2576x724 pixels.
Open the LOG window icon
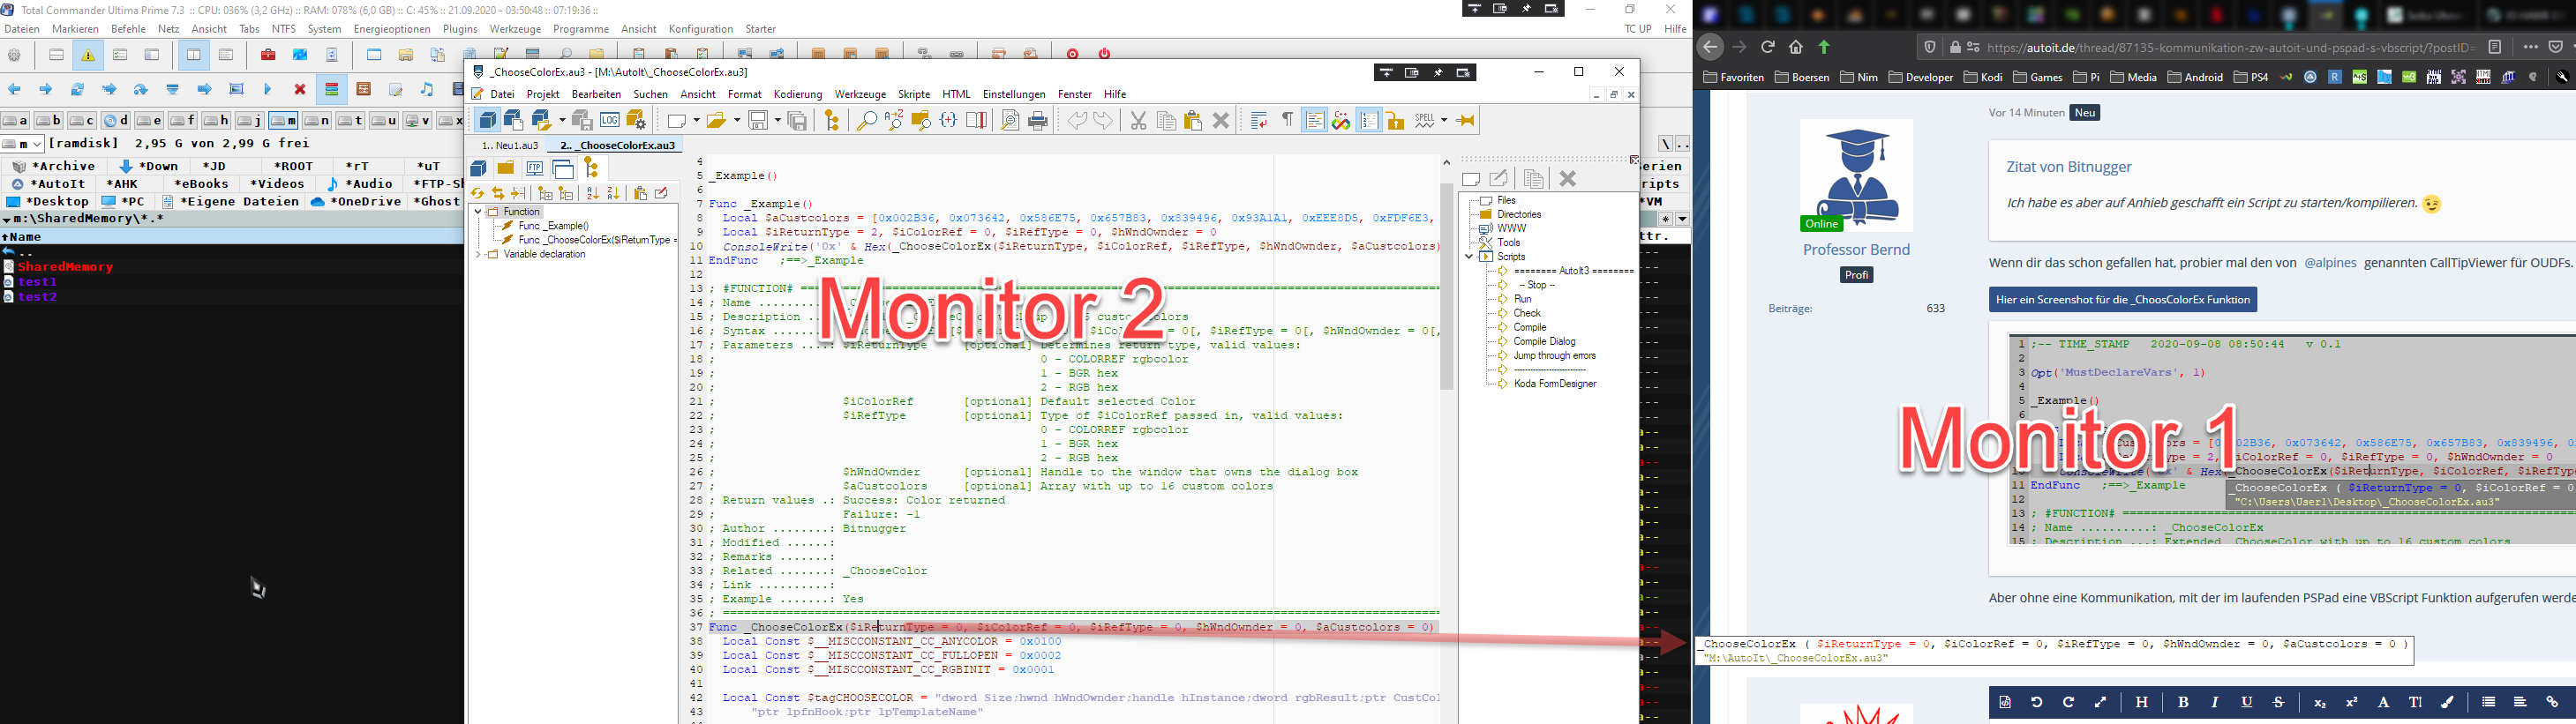[x=609, y=121]
